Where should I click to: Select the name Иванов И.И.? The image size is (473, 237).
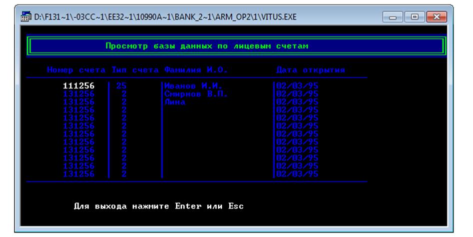(193, 86)
